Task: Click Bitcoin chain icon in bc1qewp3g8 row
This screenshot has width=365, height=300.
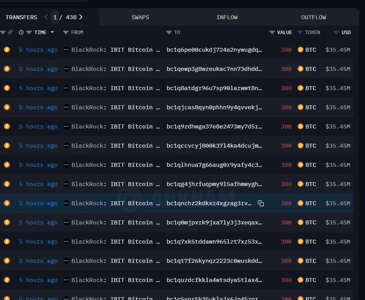Action: pos(7,69)
